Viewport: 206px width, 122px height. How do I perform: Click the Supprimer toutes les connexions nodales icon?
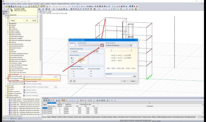pyautogui.click(x=24, y=87)
